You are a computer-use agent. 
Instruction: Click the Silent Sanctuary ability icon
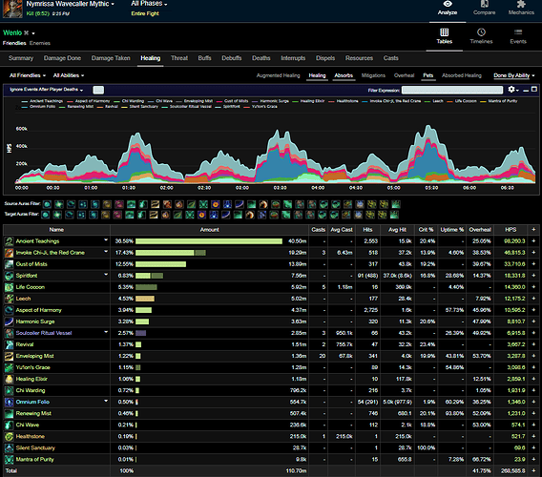[9, 447]
